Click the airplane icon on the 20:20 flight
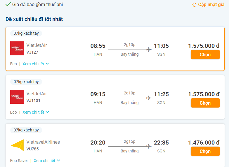 [149, 146]
